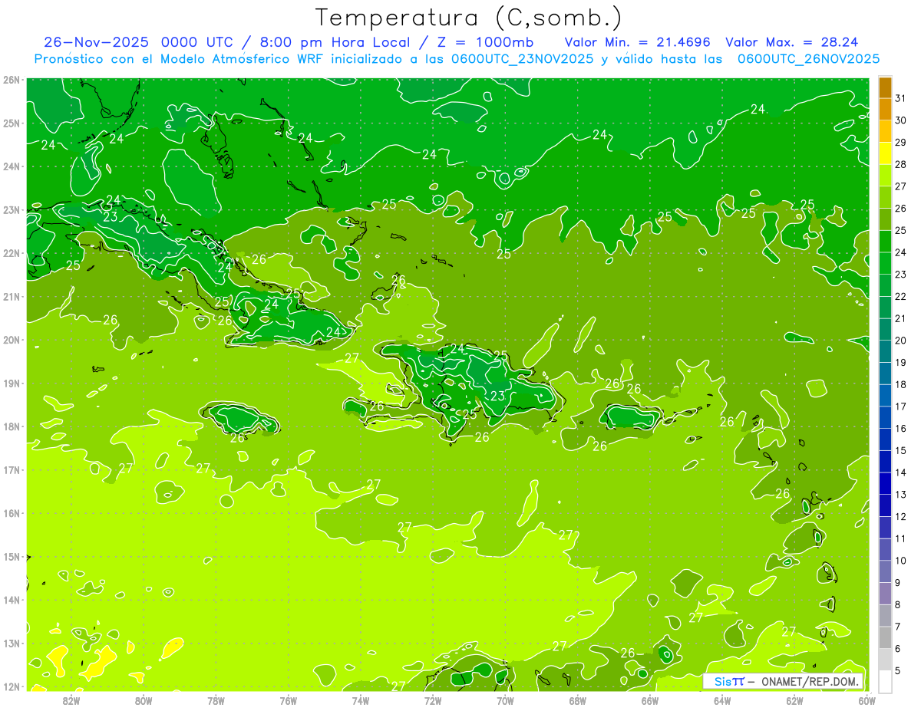
Task: Click the '60W' longitude axis label
Action: 867,701
